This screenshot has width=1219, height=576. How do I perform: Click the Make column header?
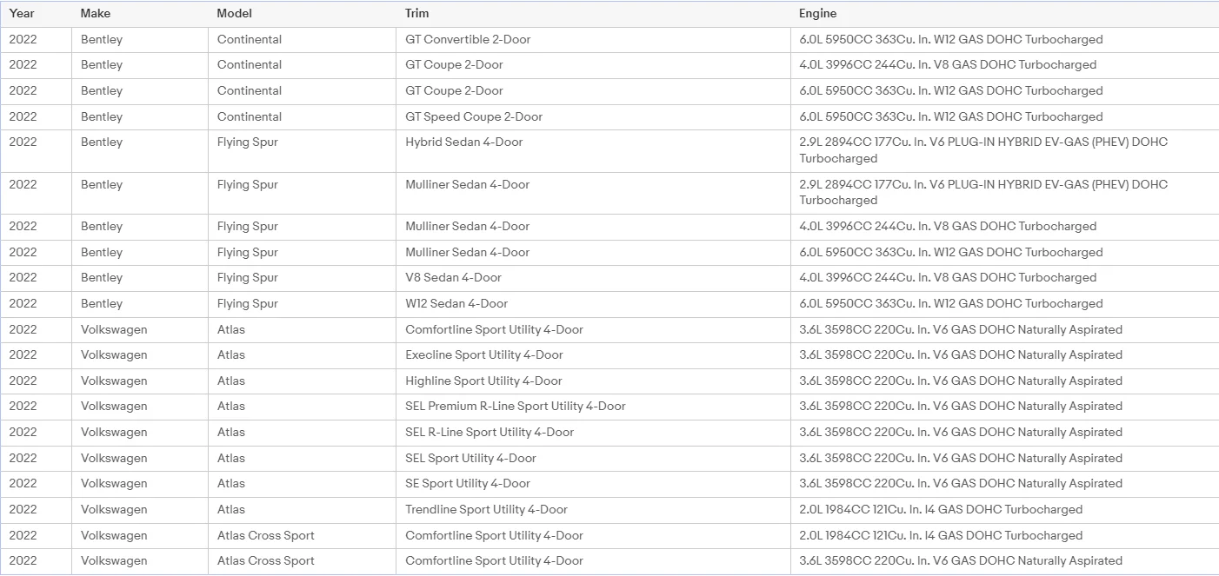(139, 14)
